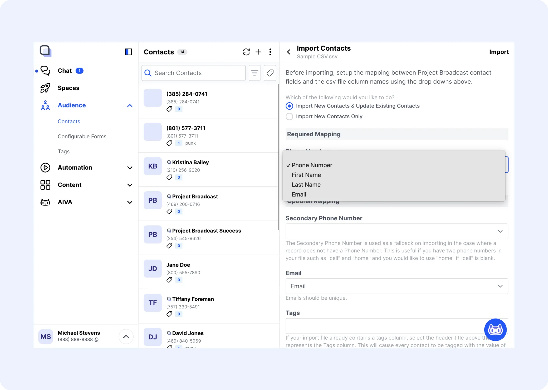Open the Secondary Phone Number dropdown
Image resolution: width=548 pixels, height=390 pixels.
pyautogui.click(x=397, y=231)
